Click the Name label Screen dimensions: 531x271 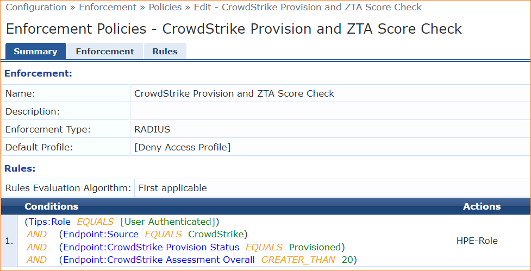click(x=20, y=93)
